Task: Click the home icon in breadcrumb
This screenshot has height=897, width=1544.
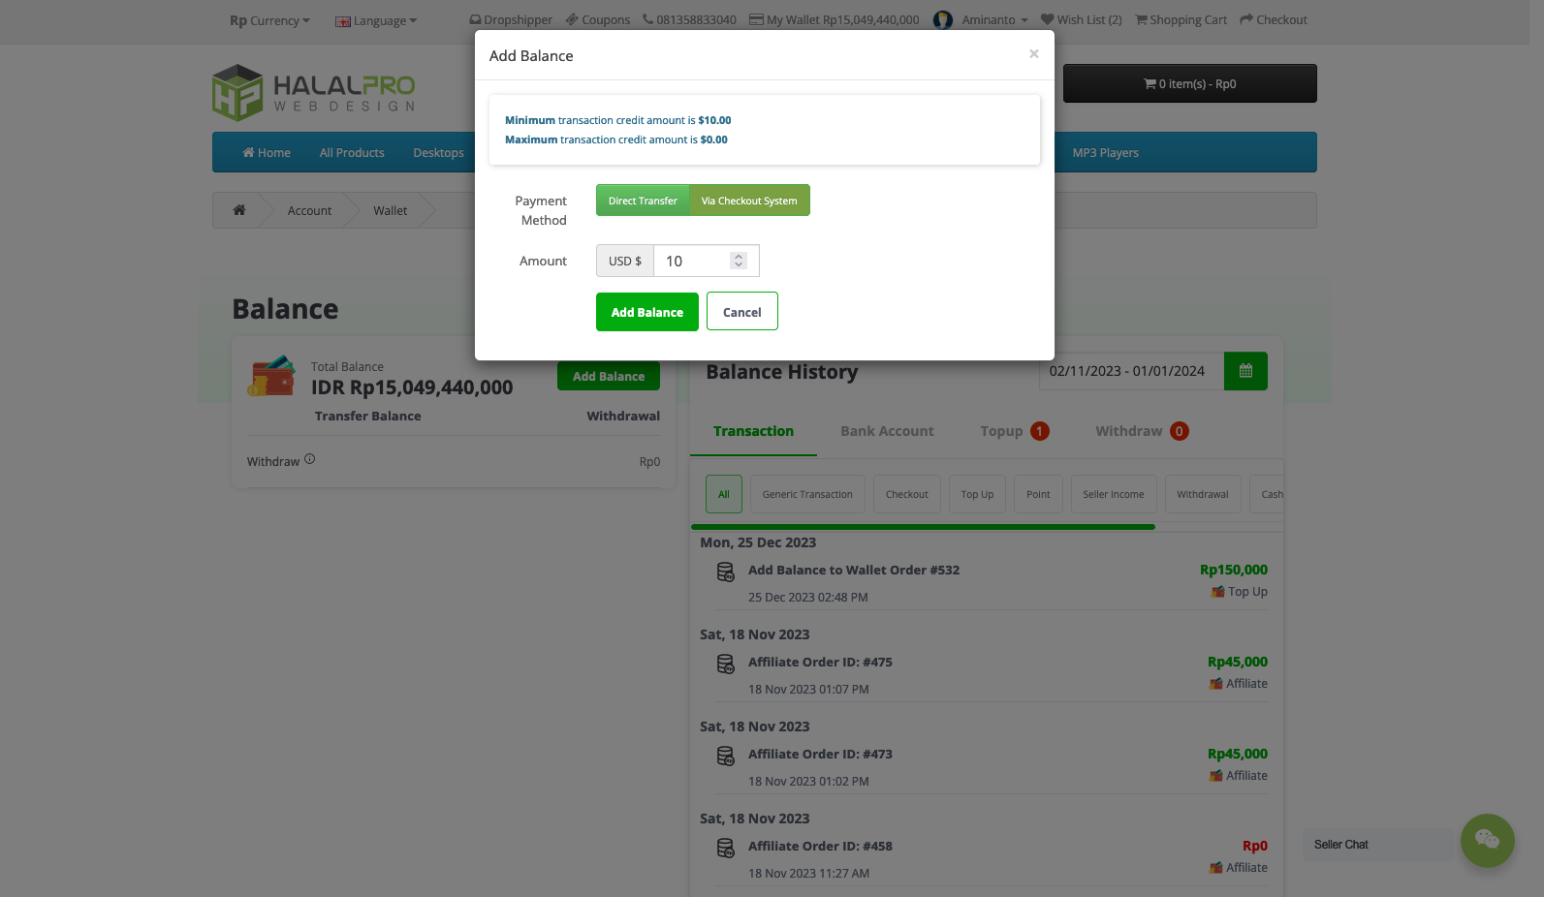Action: (239, 209)
